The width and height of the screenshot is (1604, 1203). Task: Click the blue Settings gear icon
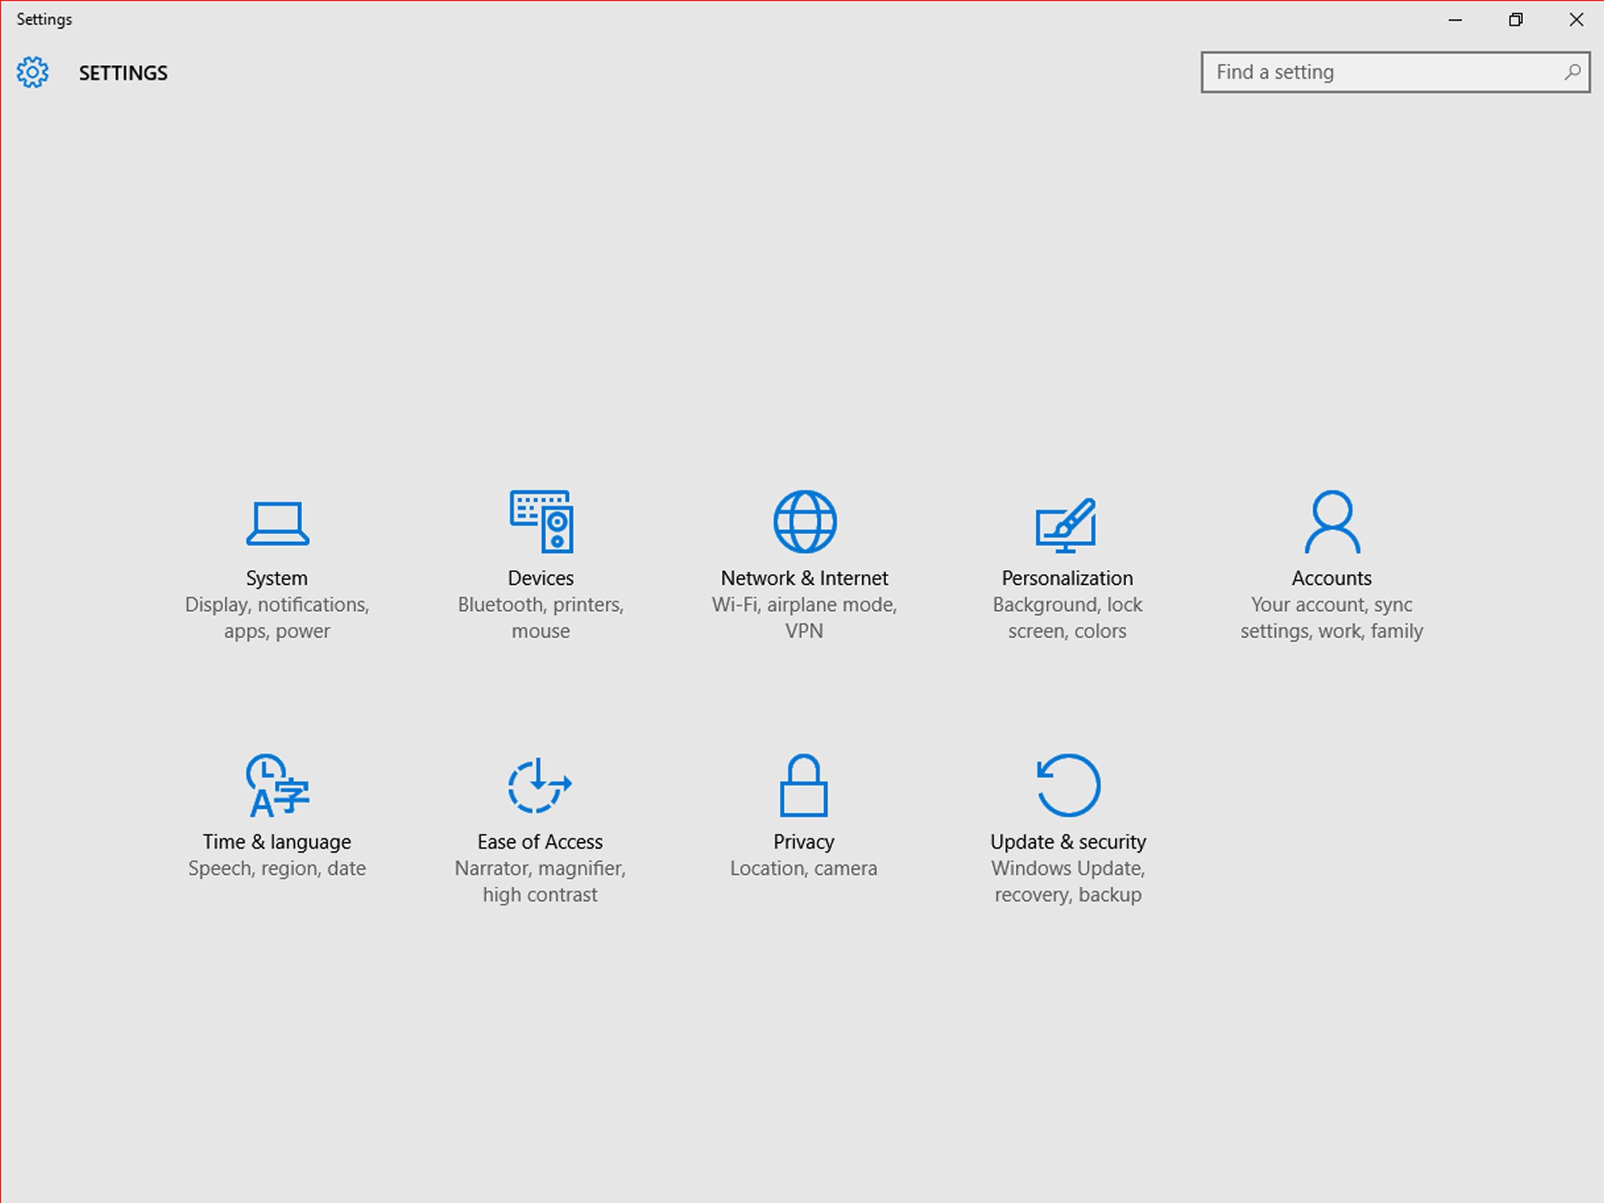(x=33, y=72)
